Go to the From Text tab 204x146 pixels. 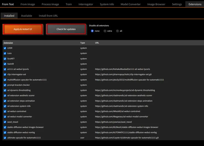pos(8,4)
